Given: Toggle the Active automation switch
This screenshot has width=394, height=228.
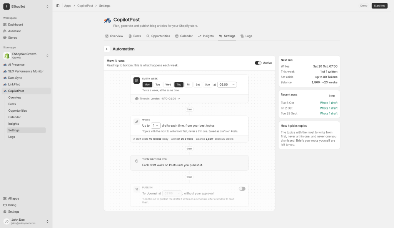Looking at the screenshot, I should point(258,63).
